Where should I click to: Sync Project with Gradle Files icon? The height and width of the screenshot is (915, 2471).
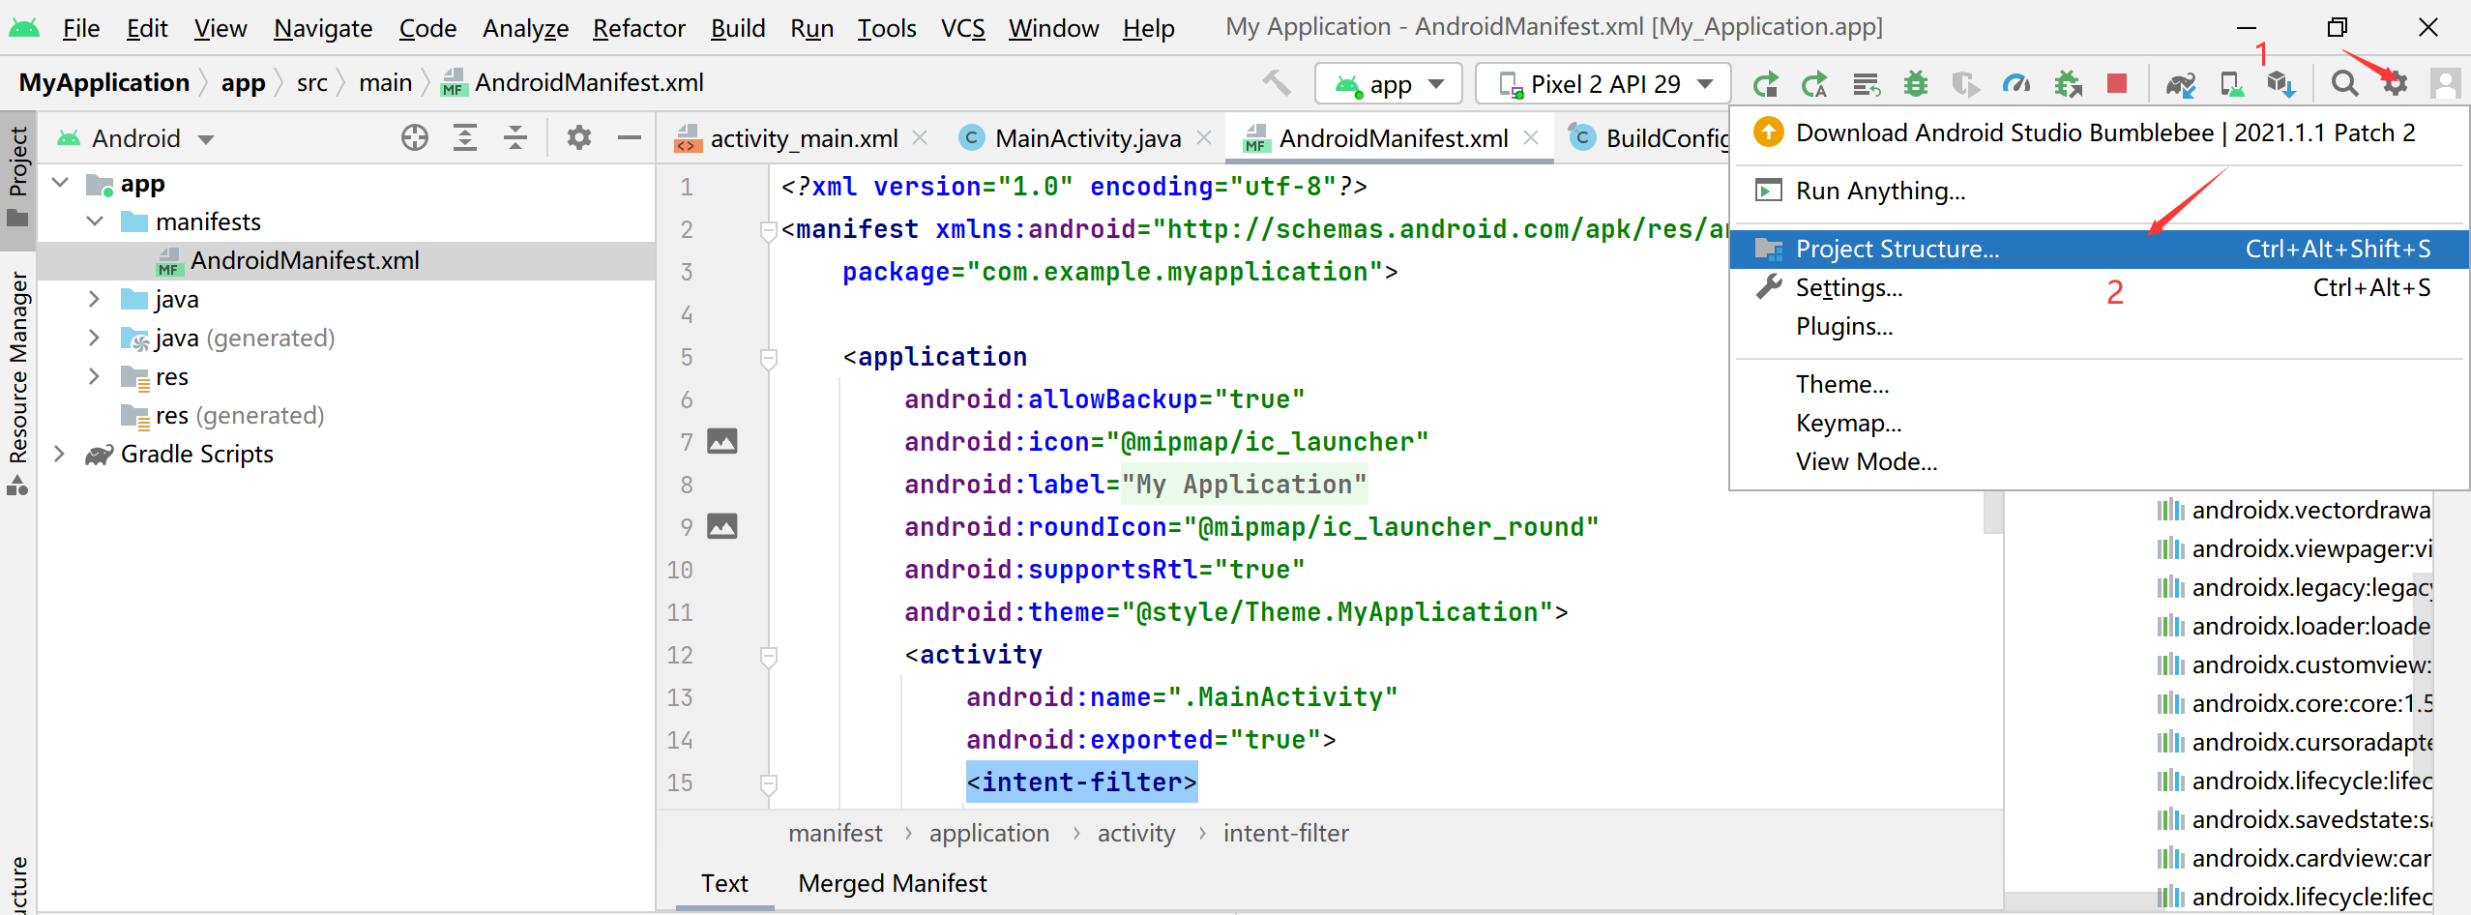pos(2181,84)
